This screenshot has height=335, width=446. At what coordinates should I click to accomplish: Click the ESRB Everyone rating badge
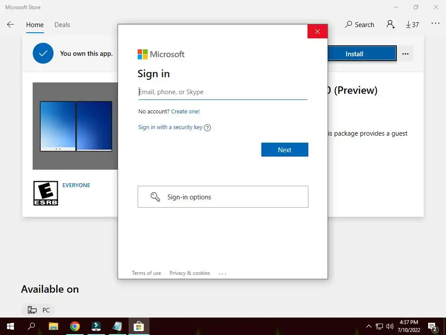tap(45, 193)
